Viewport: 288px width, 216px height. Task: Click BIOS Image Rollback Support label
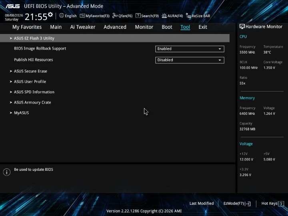tap(40, 48)
